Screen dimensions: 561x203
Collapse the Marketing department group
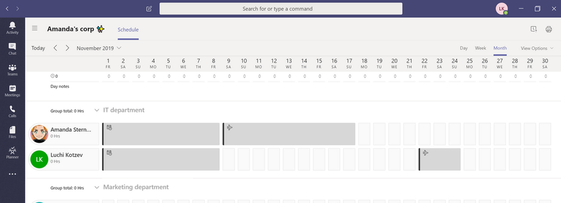tap(96, 187)
